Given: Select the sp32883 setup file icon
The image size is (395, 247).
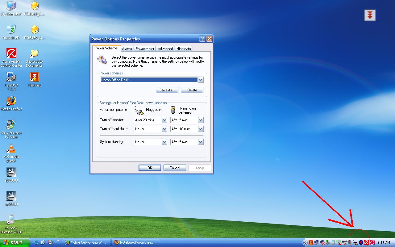Looking at the screenshot, I should (x=11, y=175).
